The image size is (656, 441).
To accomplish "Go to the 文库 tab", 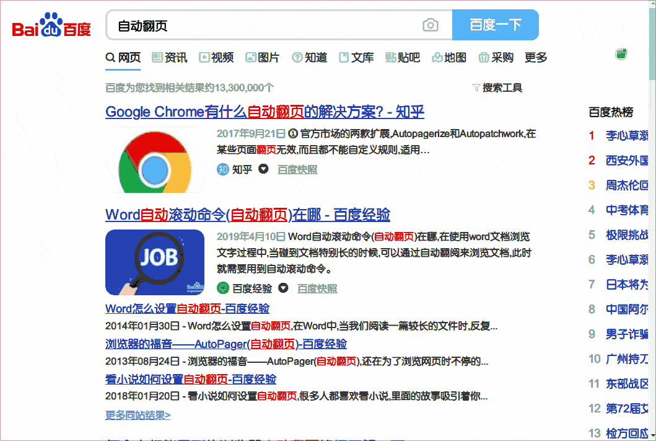I will pos(356,58).
